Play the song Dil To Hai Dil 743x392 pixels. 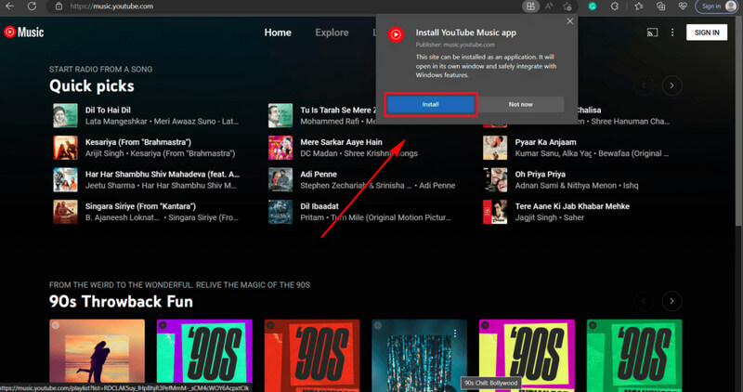108,110
